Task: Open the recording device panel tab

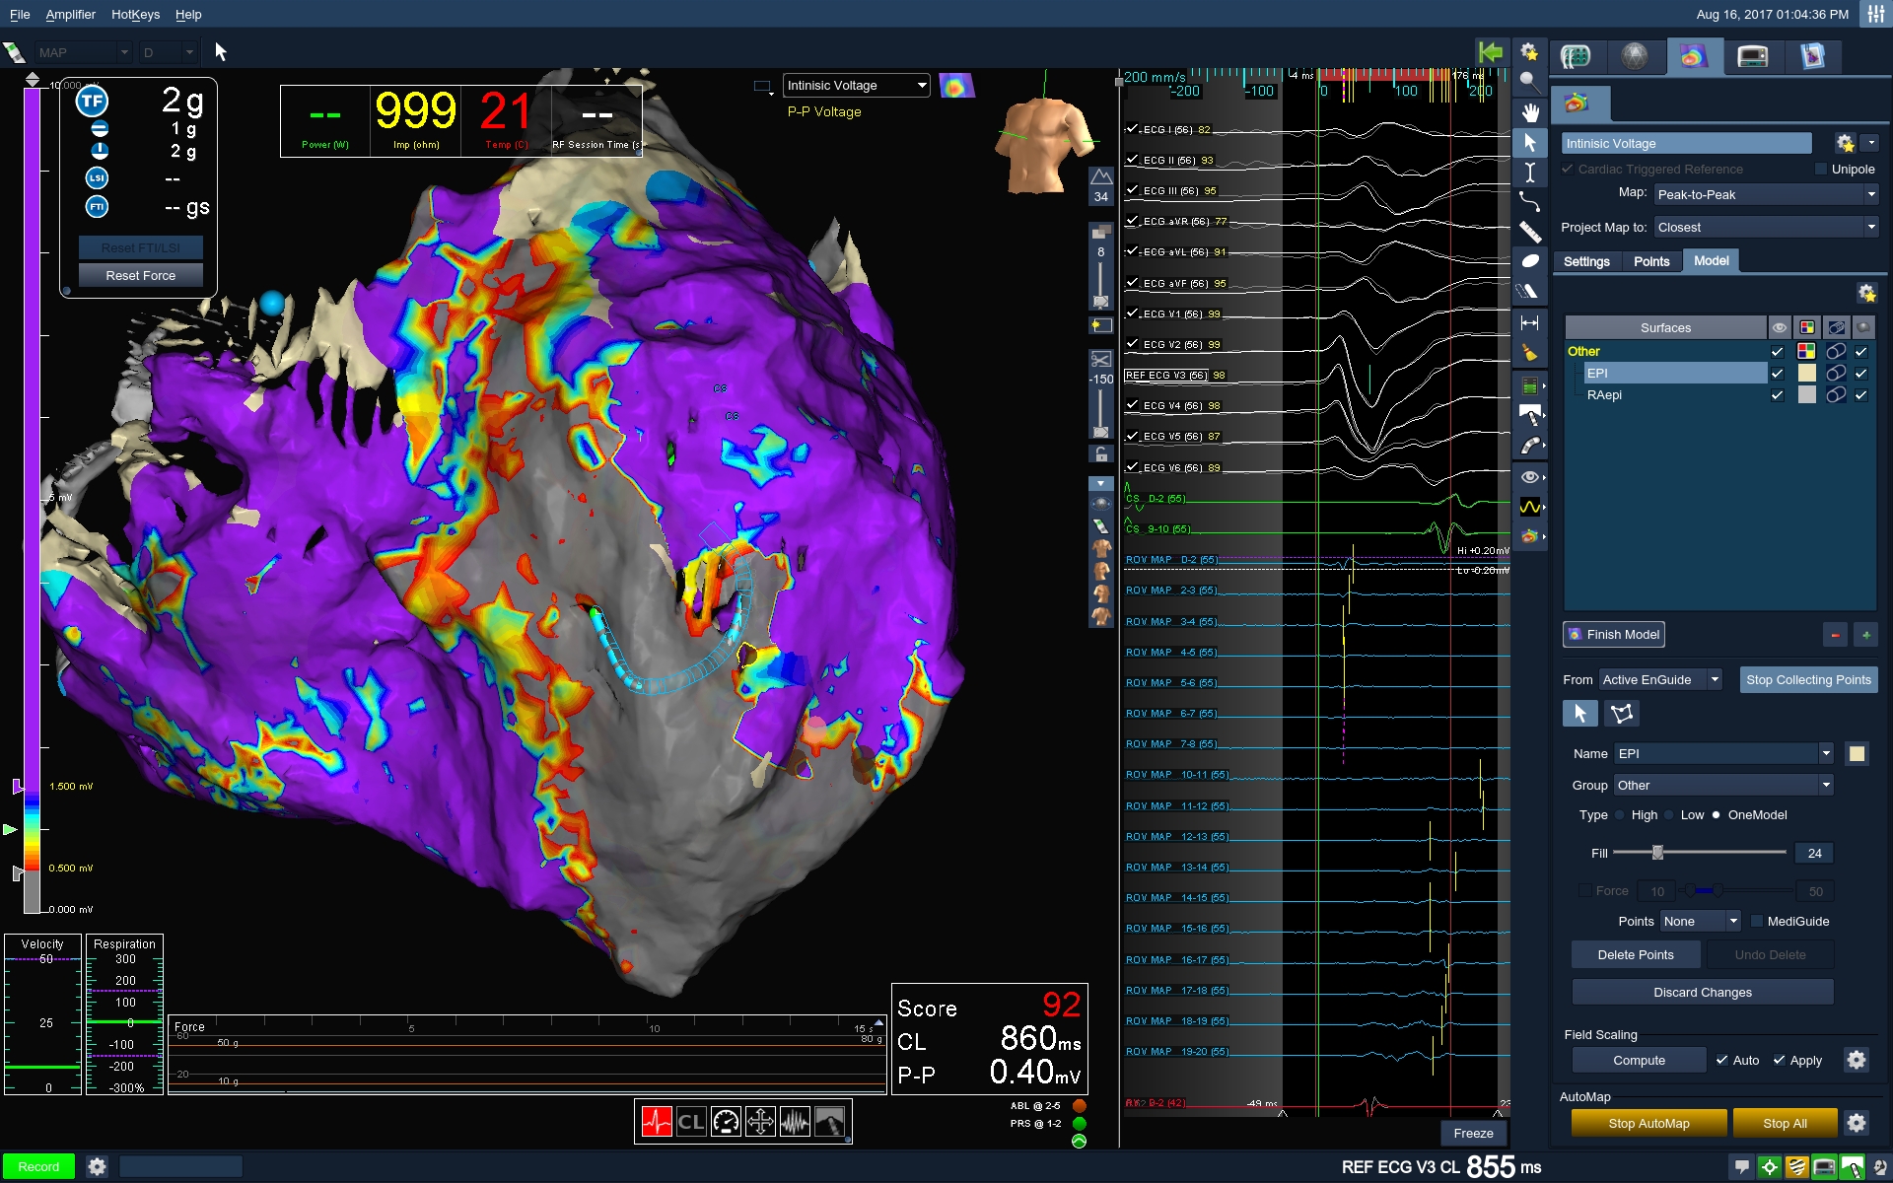Action: (1752, 57)
